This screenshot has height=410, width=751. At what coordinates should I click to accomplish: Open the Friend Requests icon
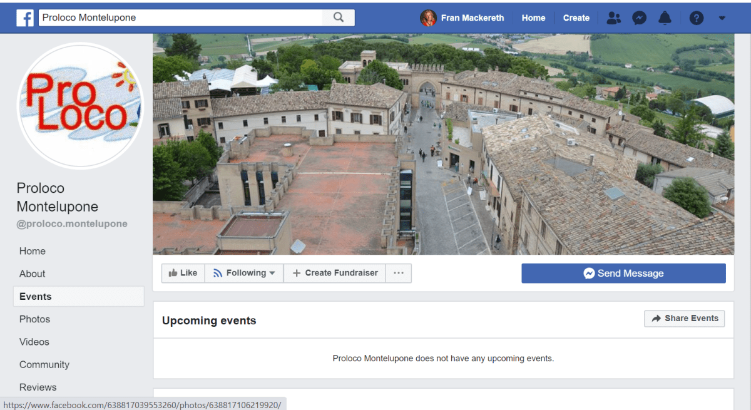[x=614, y=18]
